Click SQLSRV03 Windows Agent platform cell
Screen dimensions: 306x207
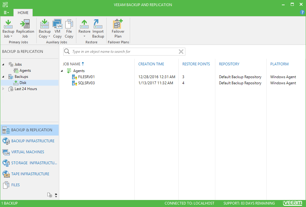click(x=283, y=83)
